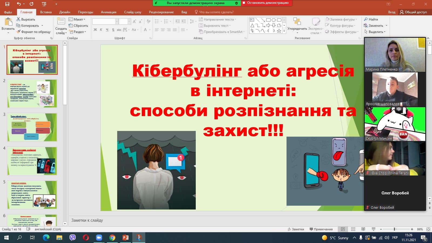This screenshot has width=432, height=243.
Task: Expand the Раздел section dropdown
Action: (77, 32)
